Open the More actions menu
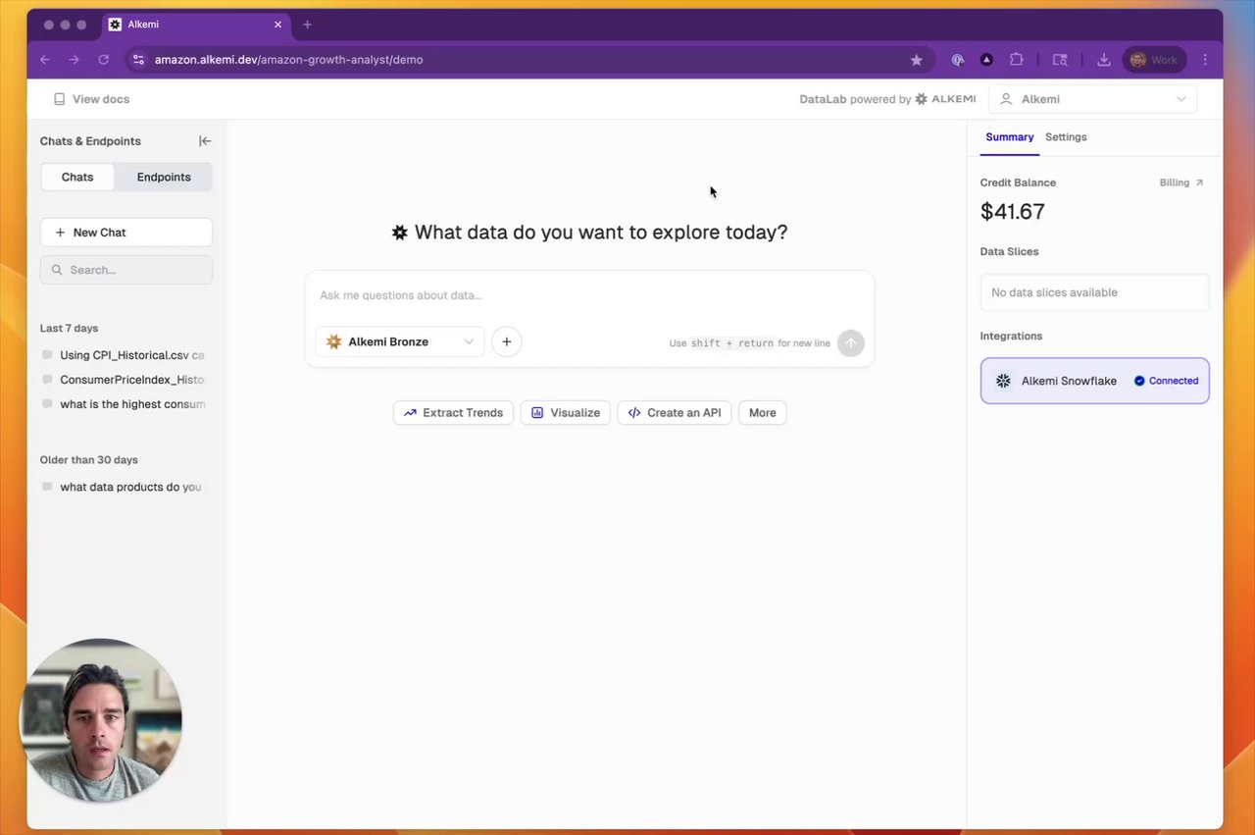Viewport: 1255px width, 835px height. tap(762, 413)
